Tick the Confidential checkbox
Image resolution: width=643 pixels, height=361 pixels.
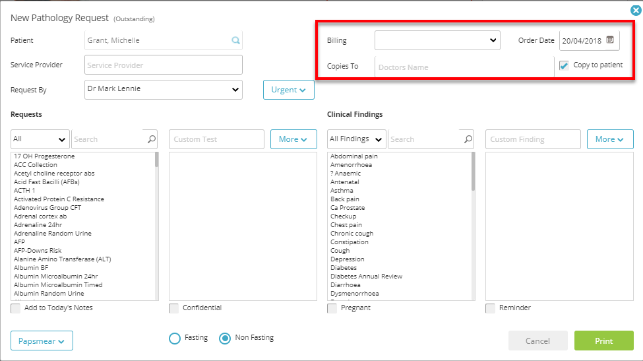(x=174, y=308)
